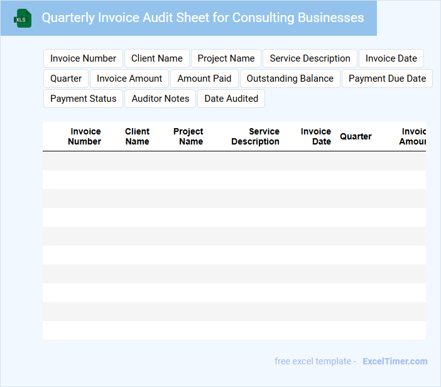Choose the Project Name tag
The height and width of the screenshot is (387, 441).
click(x=226, y=58)
